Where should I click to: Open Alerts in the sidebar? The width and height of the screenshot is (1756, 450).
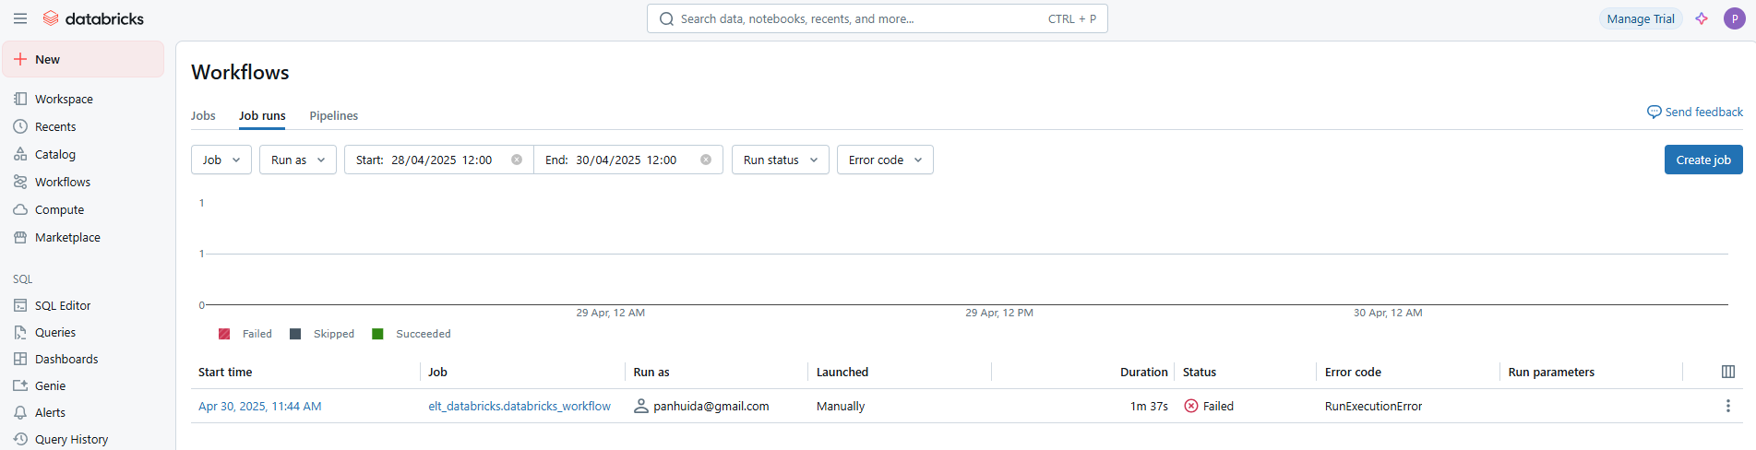click(50, 412)
